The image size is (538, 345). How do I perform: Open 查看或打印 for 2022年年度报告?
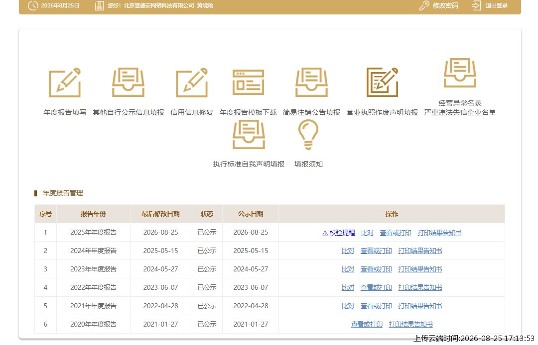376,287
